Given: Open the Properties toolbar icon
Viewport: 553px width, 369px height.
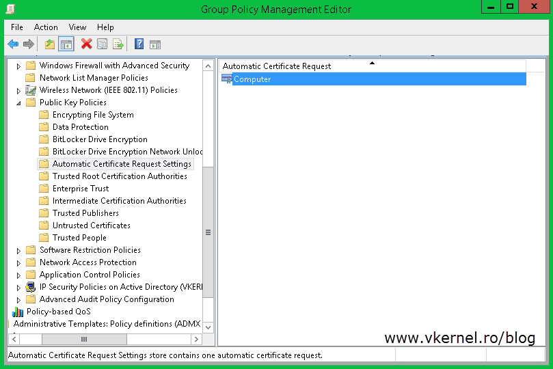Looking at the screenshot, I should (103, 44).
